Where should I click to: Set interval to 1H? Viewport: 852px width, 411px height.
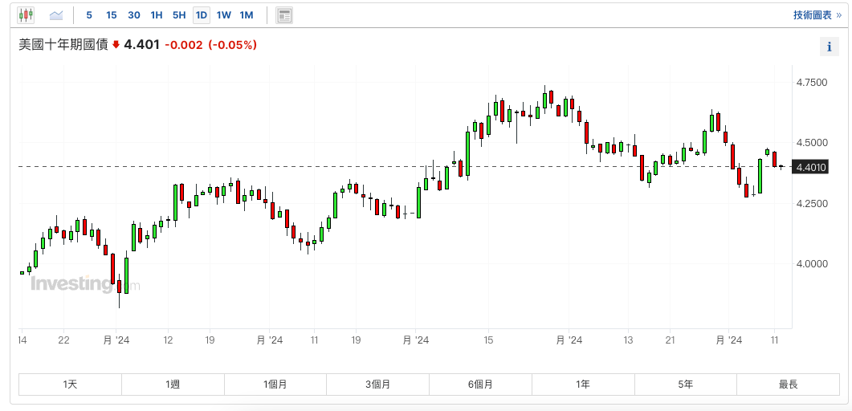pos(157,14)
